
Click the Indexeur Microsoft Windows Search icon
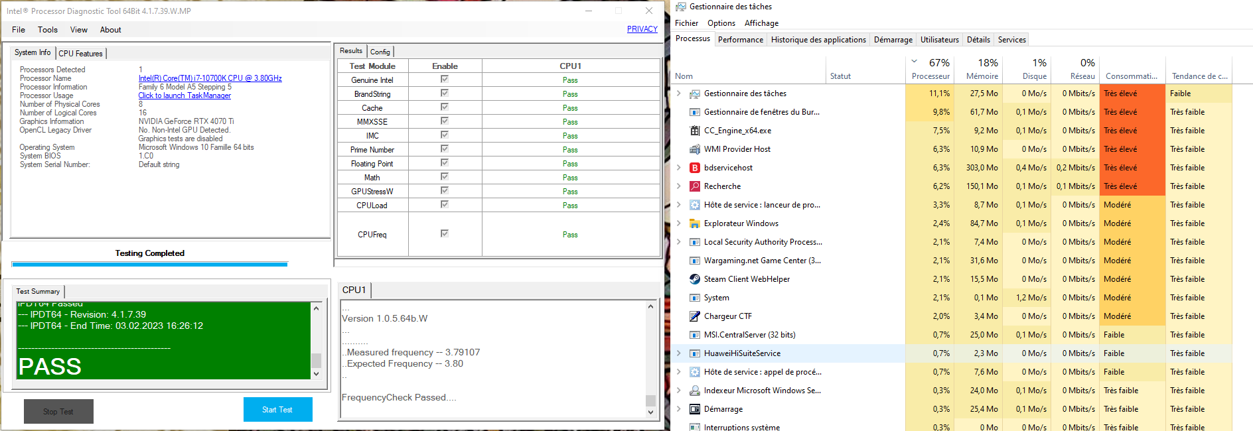point(695,391)
